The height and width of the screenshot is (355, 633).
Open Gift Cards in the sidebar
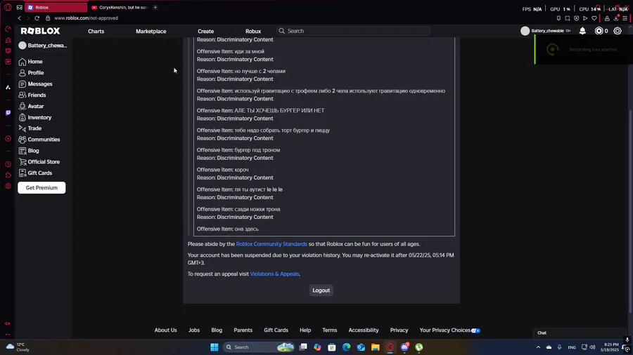tap(36, 173)
